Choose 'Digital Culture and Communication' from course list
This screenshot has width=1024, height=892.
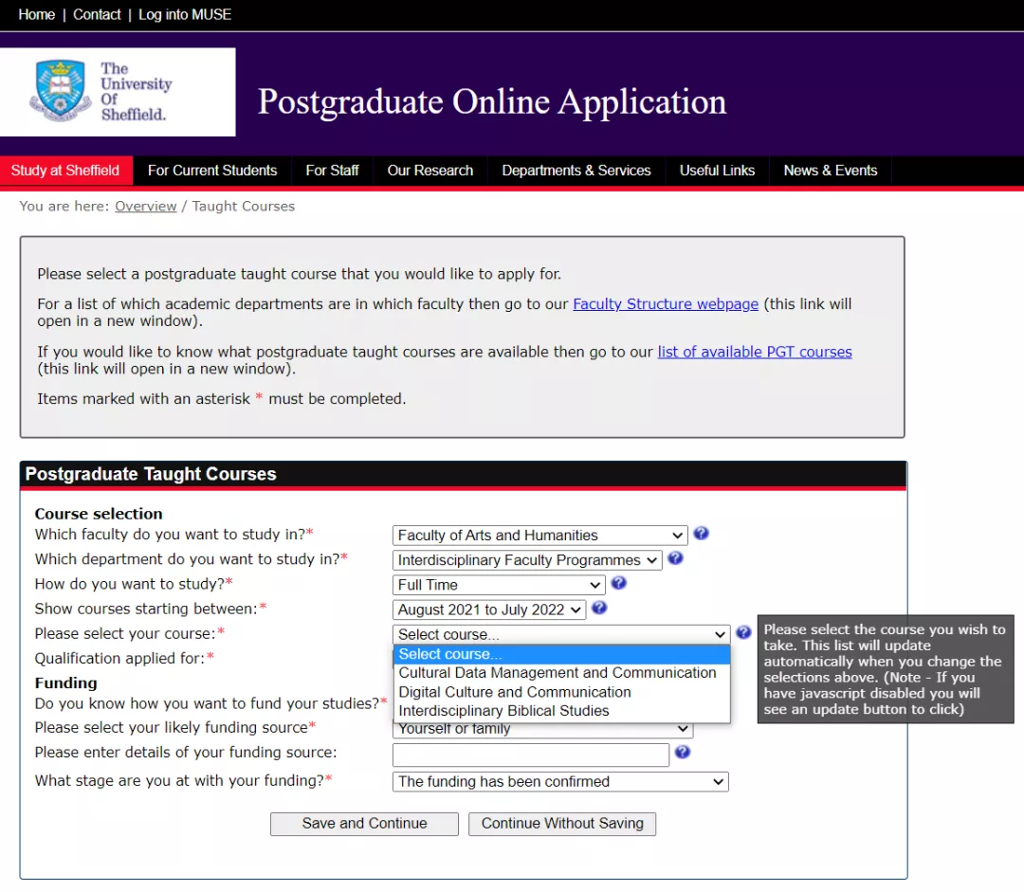pos(515,692)
